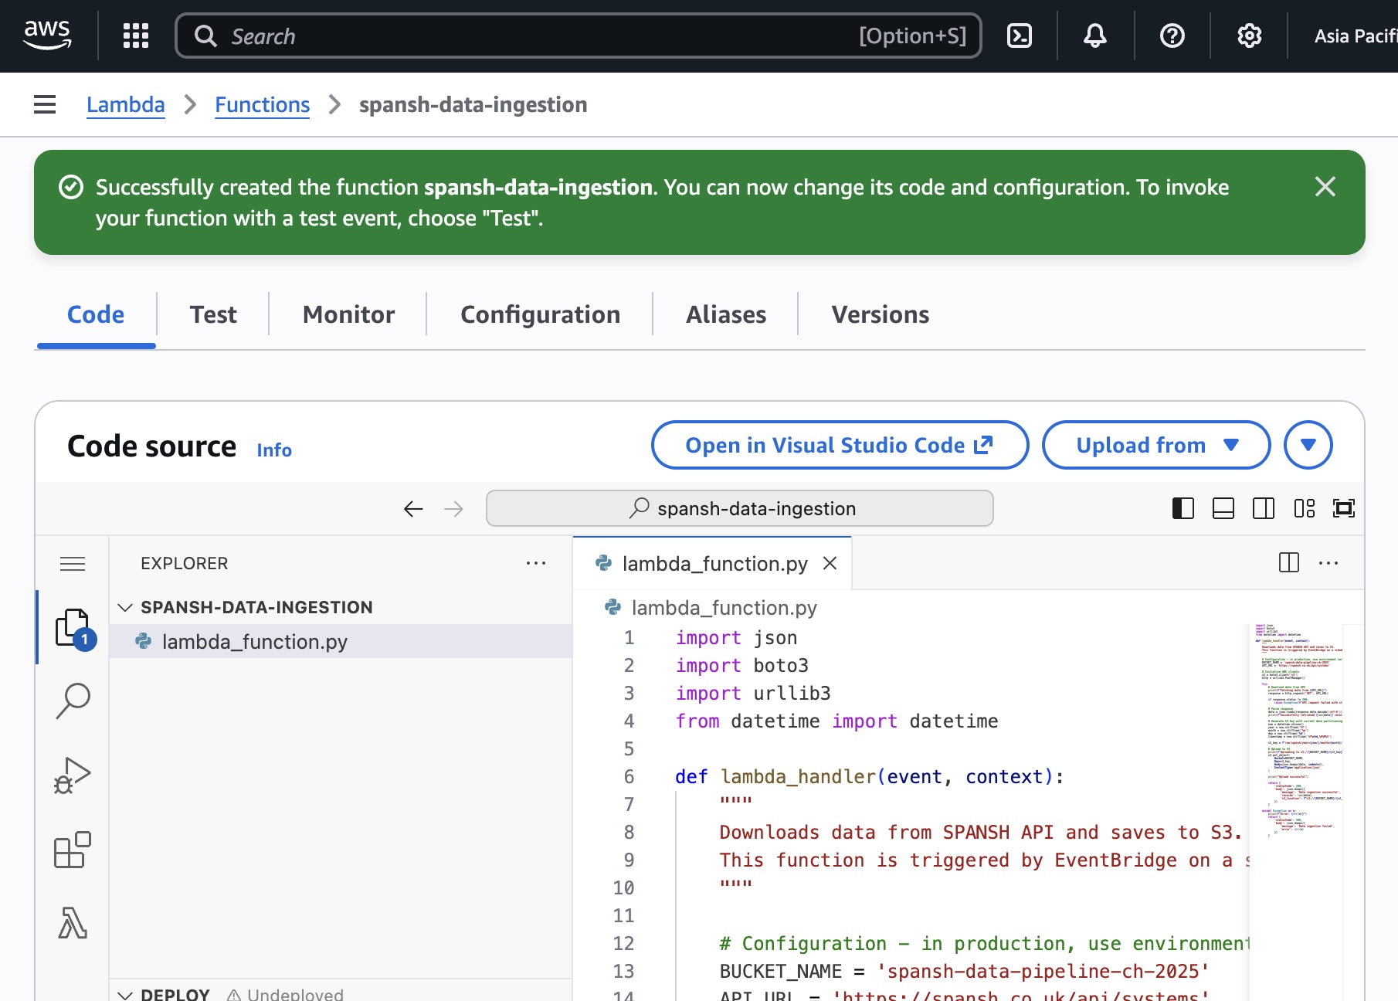Open Explorer files icon in activity bar
Screen dimensions: 1398x1001
72,627
